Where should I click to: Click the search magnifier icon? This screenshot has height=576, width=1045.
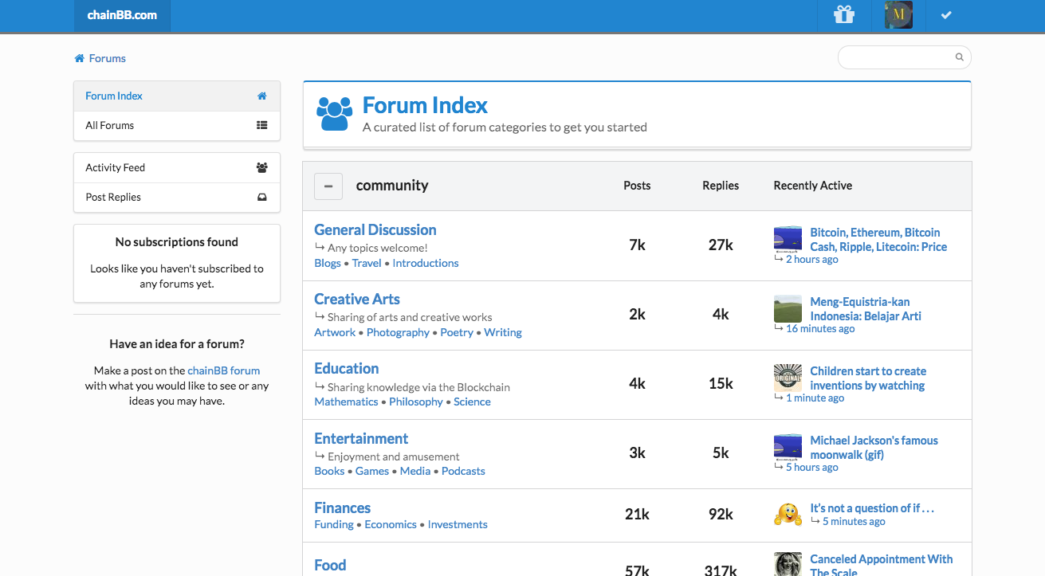(x=960, y=57)
